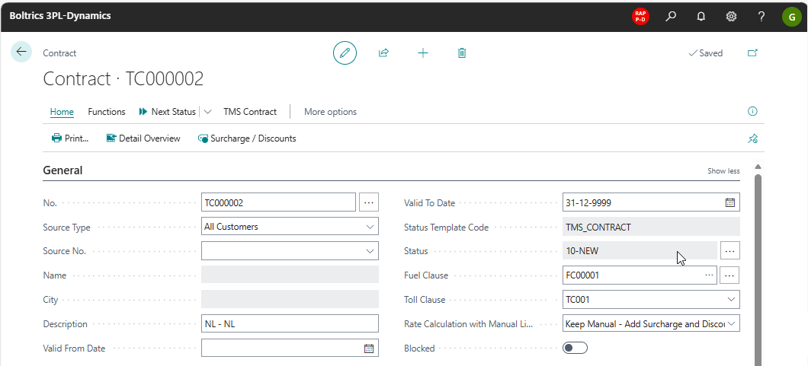Image resolution: width=808 pixels, height=366 pixels.
Task: Open the search magnifier icon
Action: (671, 16)
